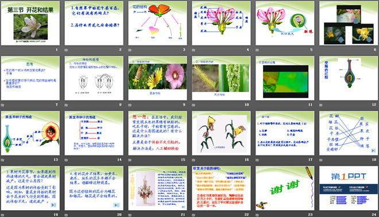Select slide 18 matching lines exercise
Image resolution: width=379 pixels, height=217 pixels.
(349, 133)
